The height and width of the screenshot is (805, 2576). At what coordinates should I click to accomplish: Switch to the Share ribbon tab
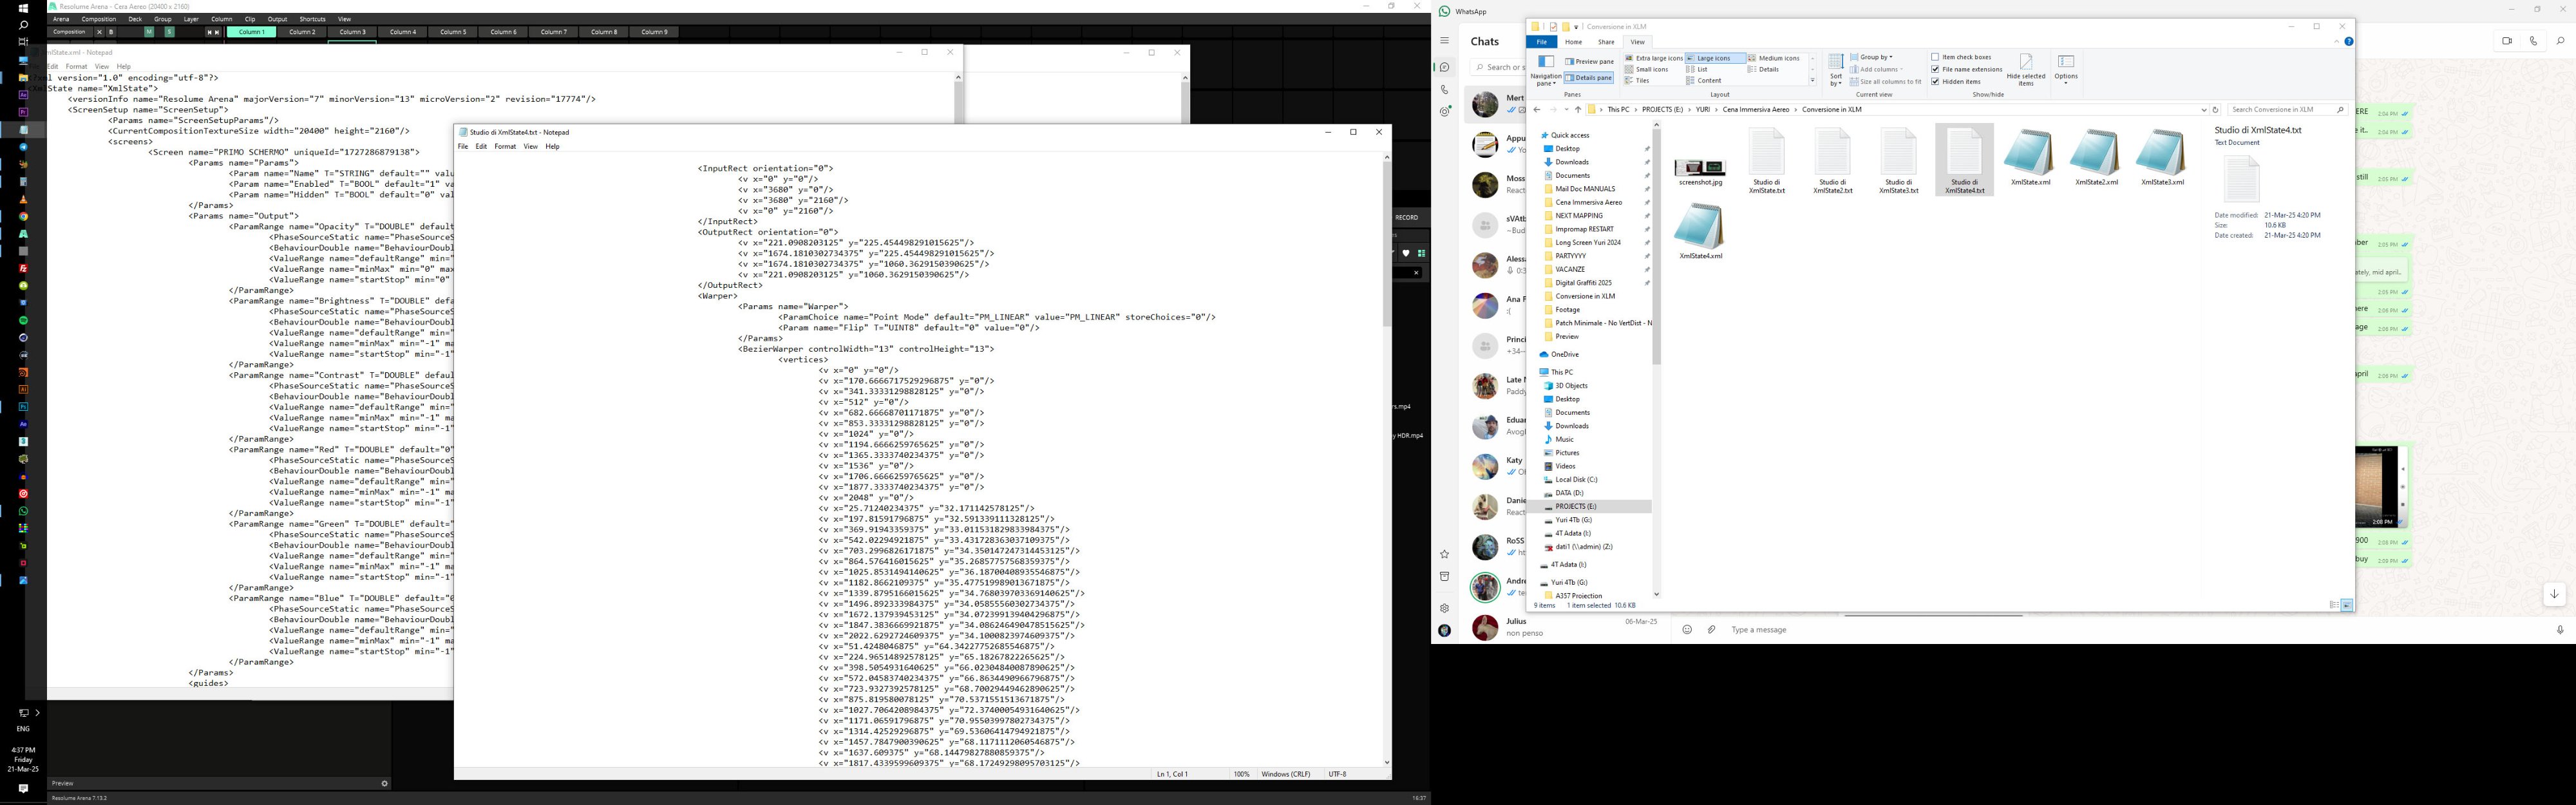[1606, 42]
